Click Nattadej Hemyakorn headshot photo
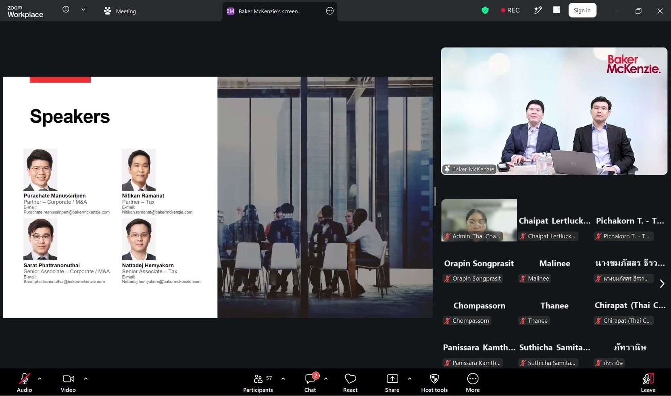Screen dimensions: 671x396 (139, 239)
